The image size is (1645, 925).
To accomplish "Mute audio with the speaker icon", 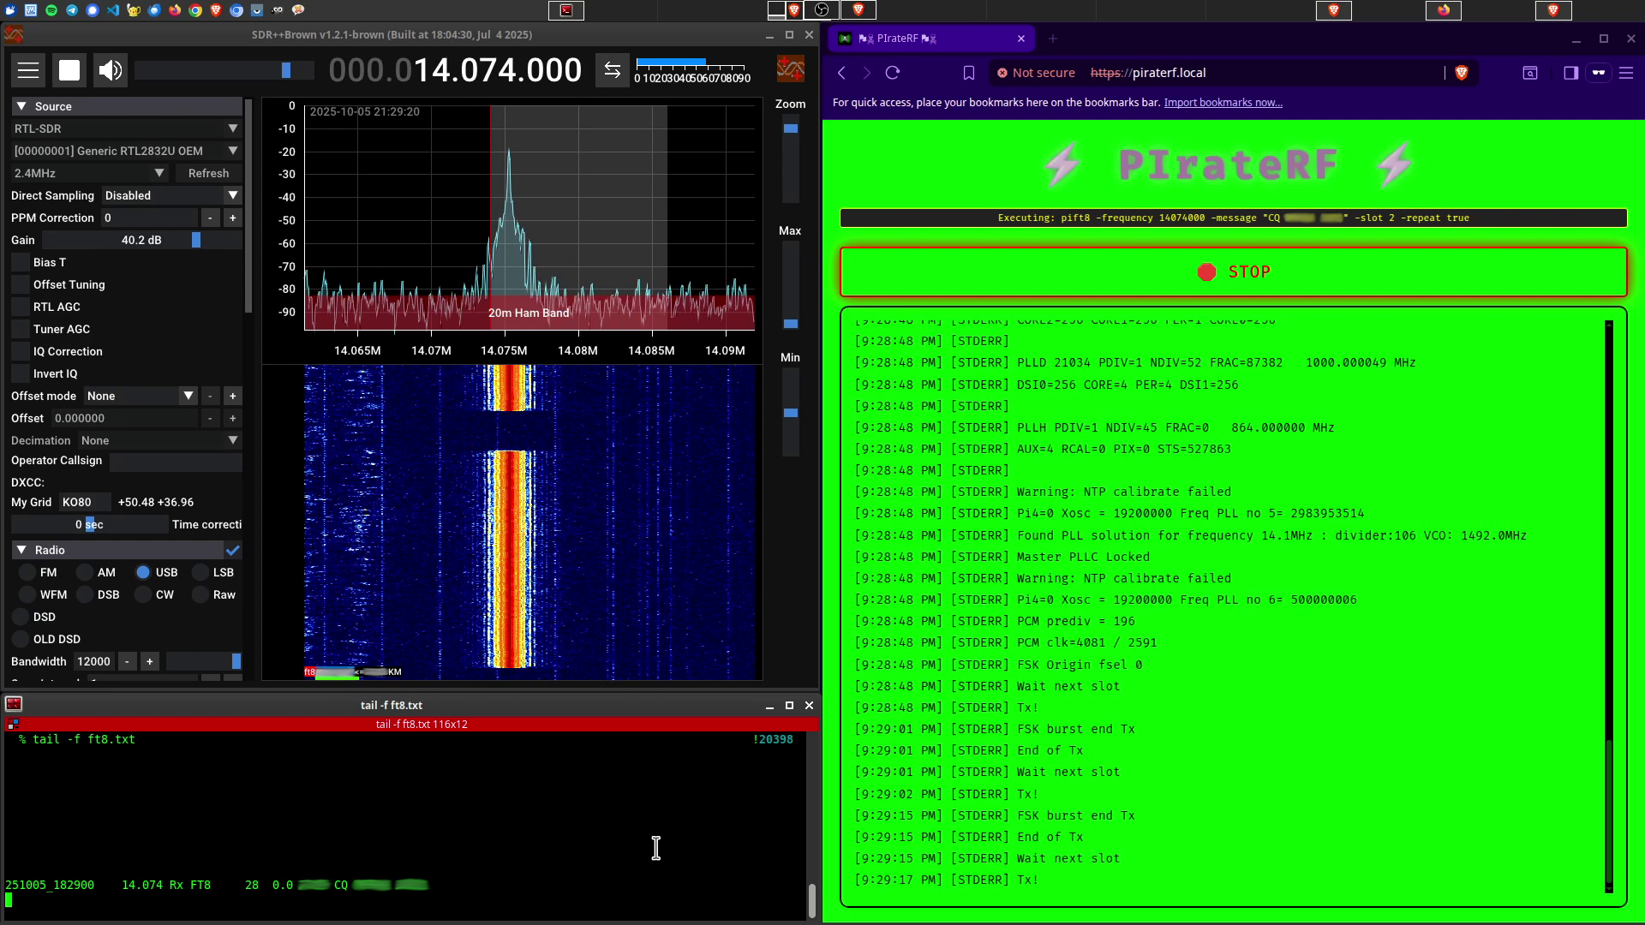I will [111, 70].
